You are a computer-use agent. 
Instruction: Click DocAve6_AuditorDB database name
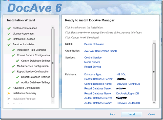[128, 103]
